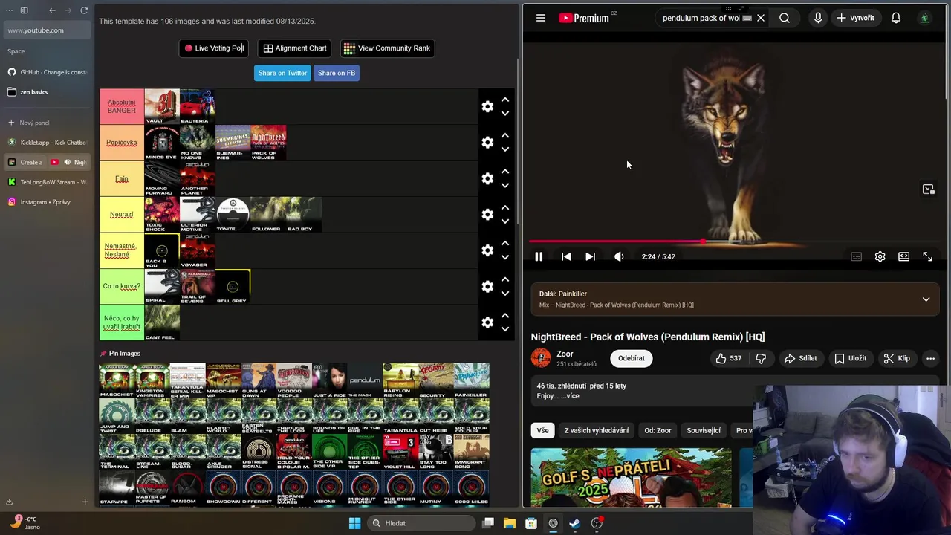The image size is (951, 535).
Task: Open settings gear for Fajn row
Action: point(487,178)
